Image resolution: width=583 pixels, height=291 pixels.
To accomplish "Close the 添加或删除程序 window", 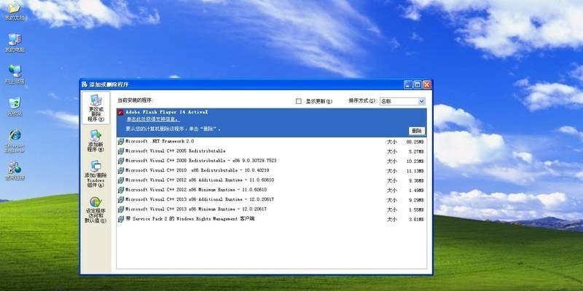I will [427, 85].
